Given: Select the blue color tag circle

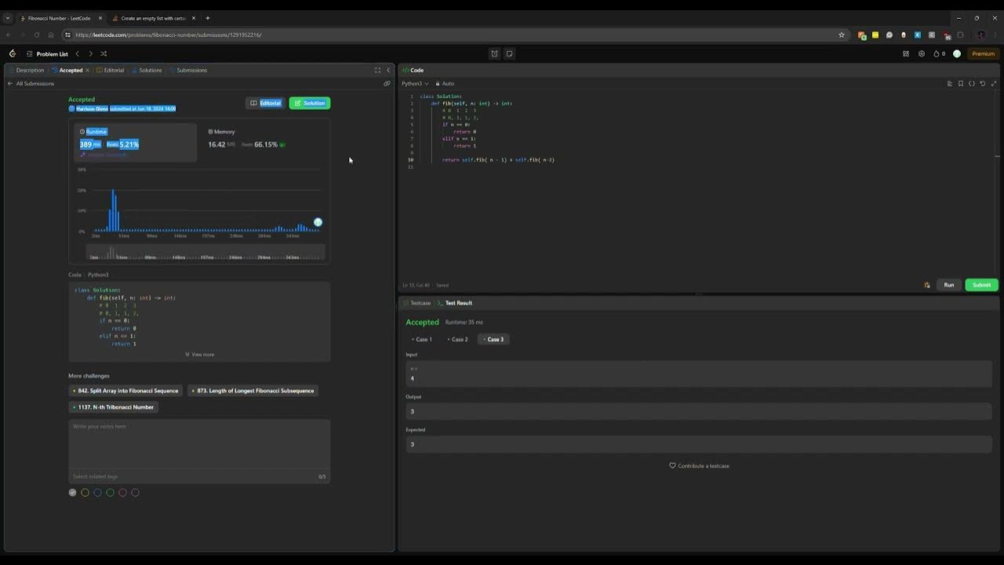Looking at the screenshot, I should tap(97, 493).
